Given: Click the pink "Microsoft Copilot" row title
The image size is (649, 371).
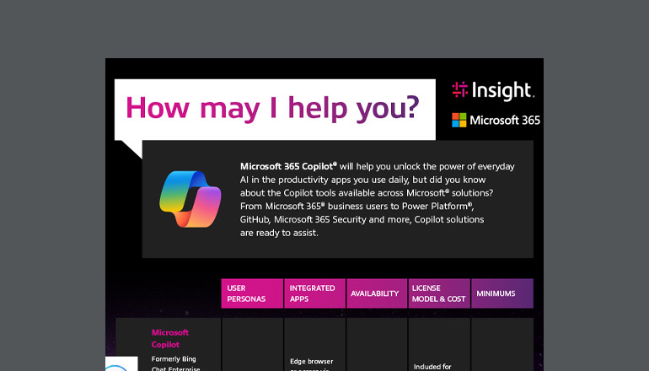Looking at the screenshot, I should pyautogui.click(x=170, y=338).
